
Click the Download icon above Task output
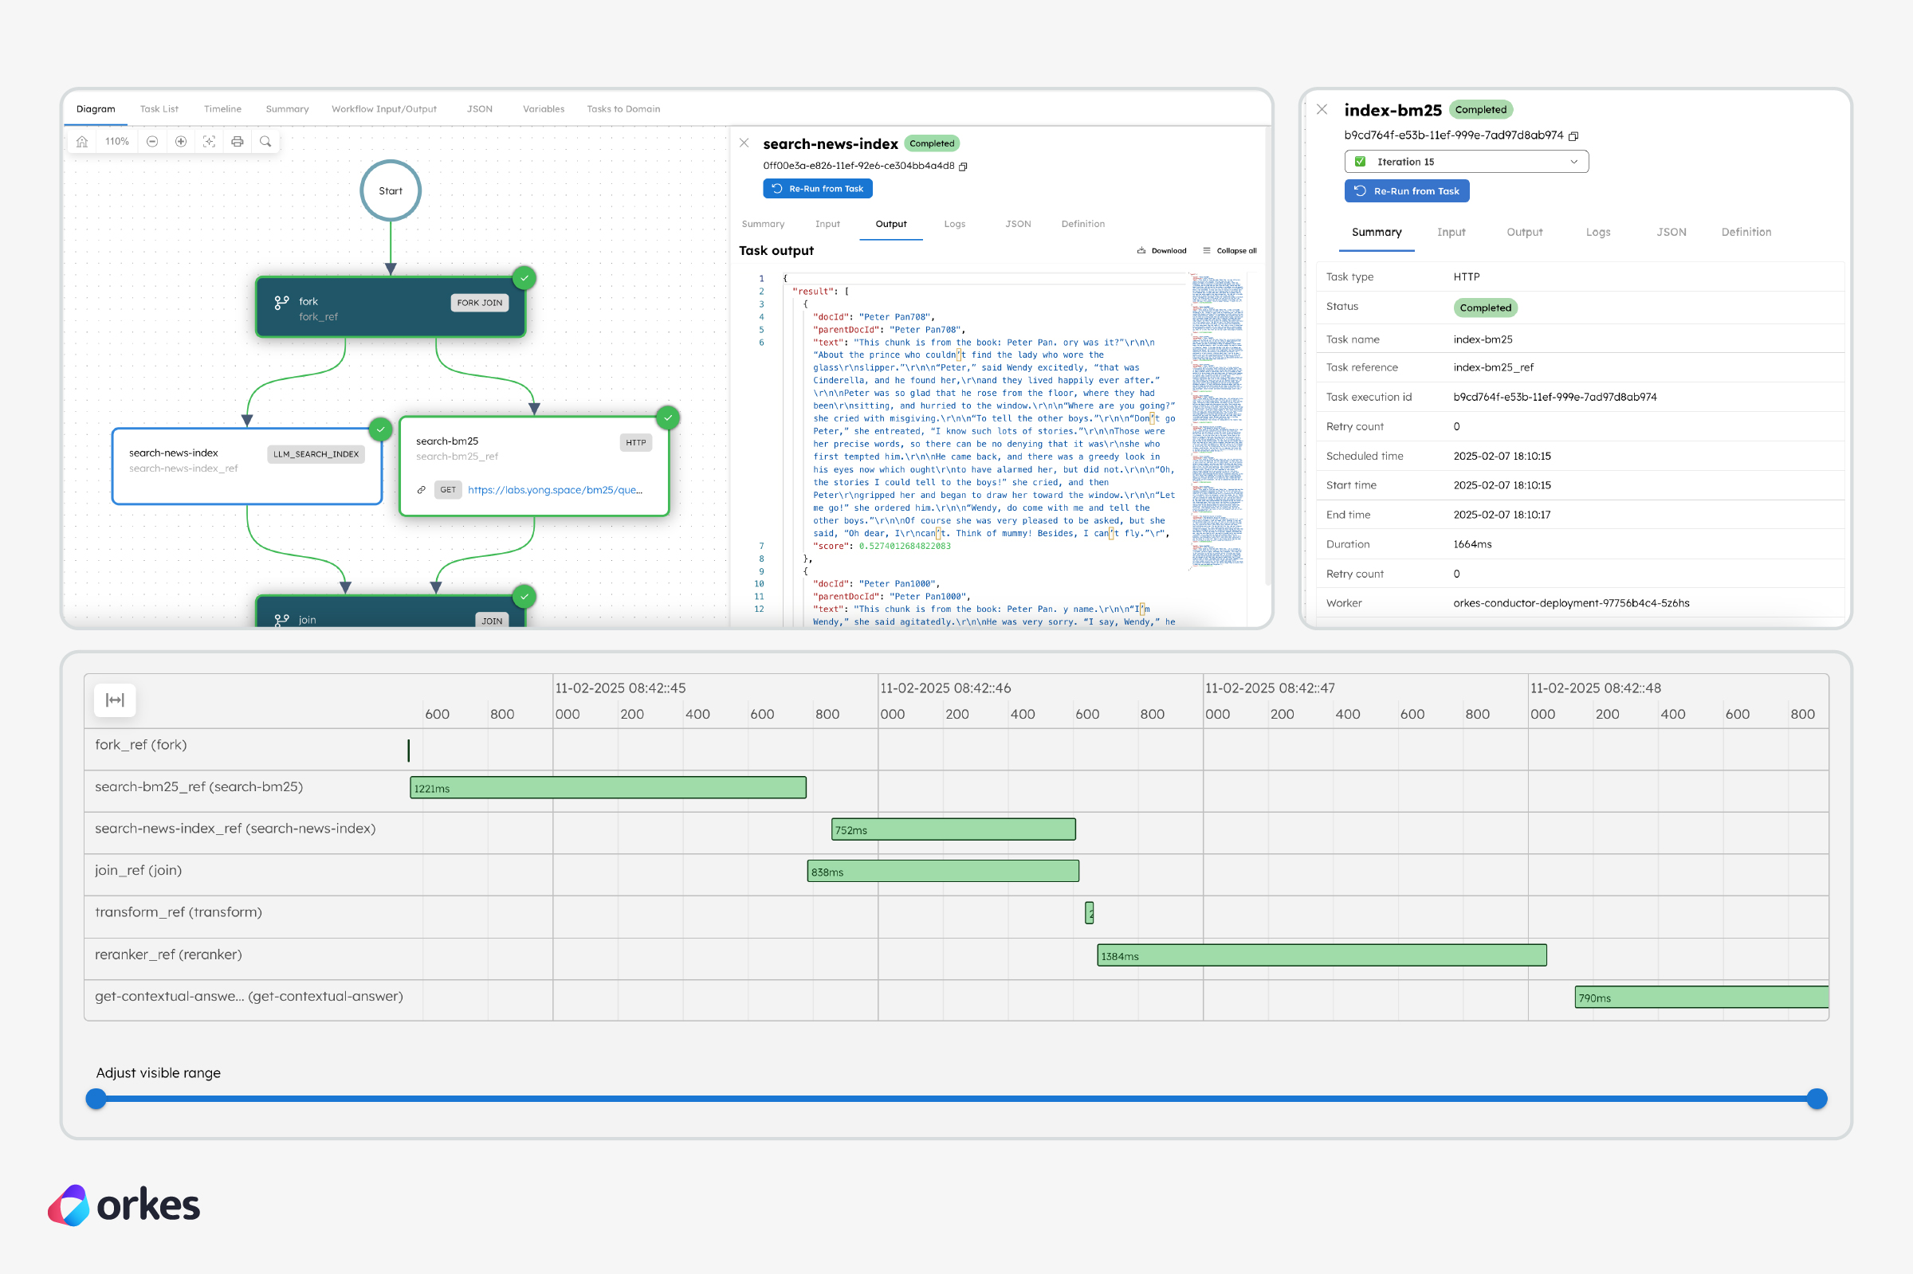click(x=1142, y=250)
